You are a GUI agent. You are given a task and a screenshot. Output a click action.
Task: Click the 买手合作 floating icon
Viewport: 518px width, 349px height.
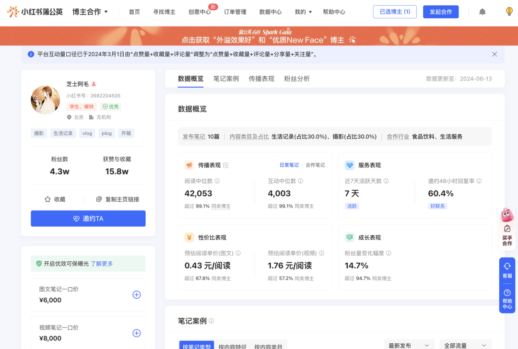(x=507, y=230)
